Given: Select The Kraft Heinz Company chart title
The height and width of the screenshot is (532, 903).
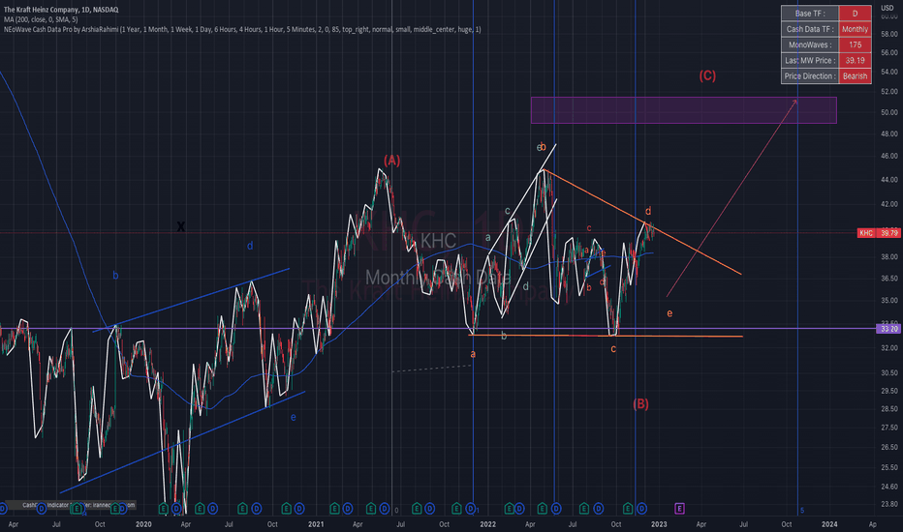Looking at the screenshot, I should [x=61, y=10].
